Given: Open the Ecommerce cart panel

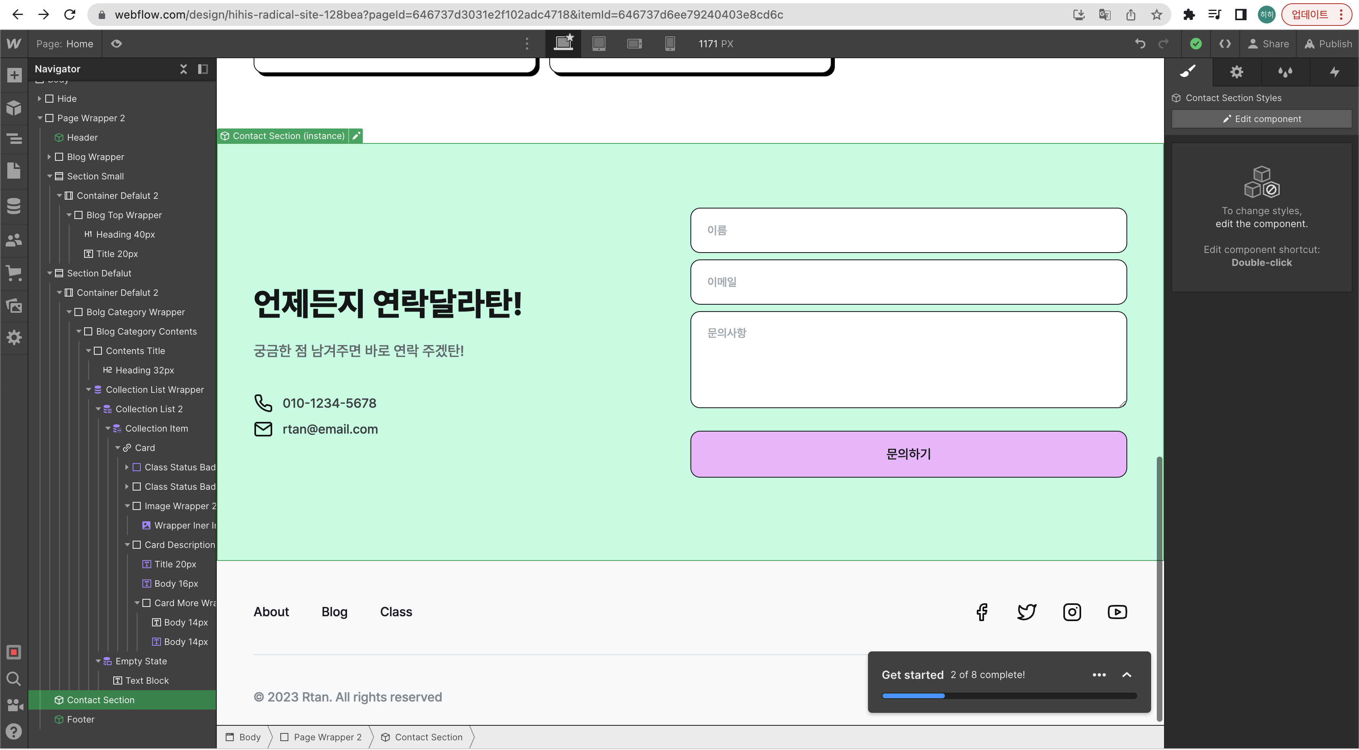Looking at the screenshot, I should (14, 273).
